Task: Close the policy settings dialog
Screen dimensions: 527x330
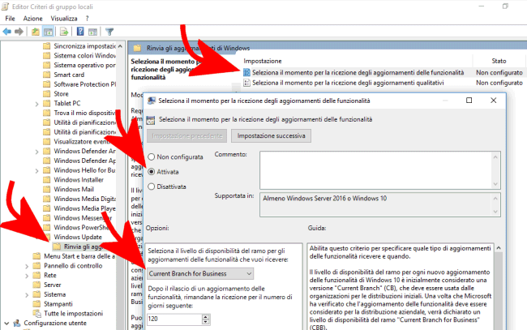Action: click(493, 101)
